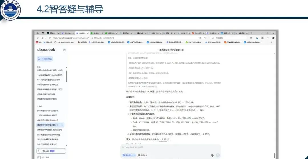Image resolution: width=308 pixels, height=159 pixels.
Task: Open the browser settings three-dot menu
Action: [268, 38]
